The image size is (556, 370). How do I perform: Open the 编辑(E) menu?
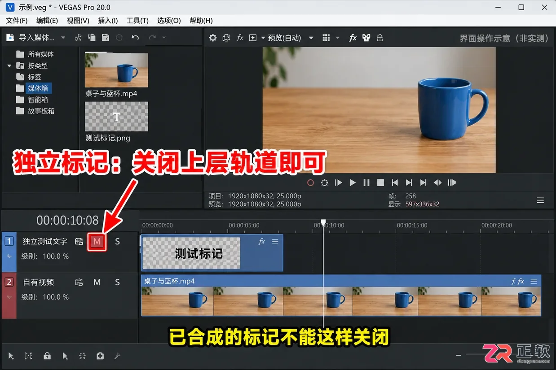47,21
